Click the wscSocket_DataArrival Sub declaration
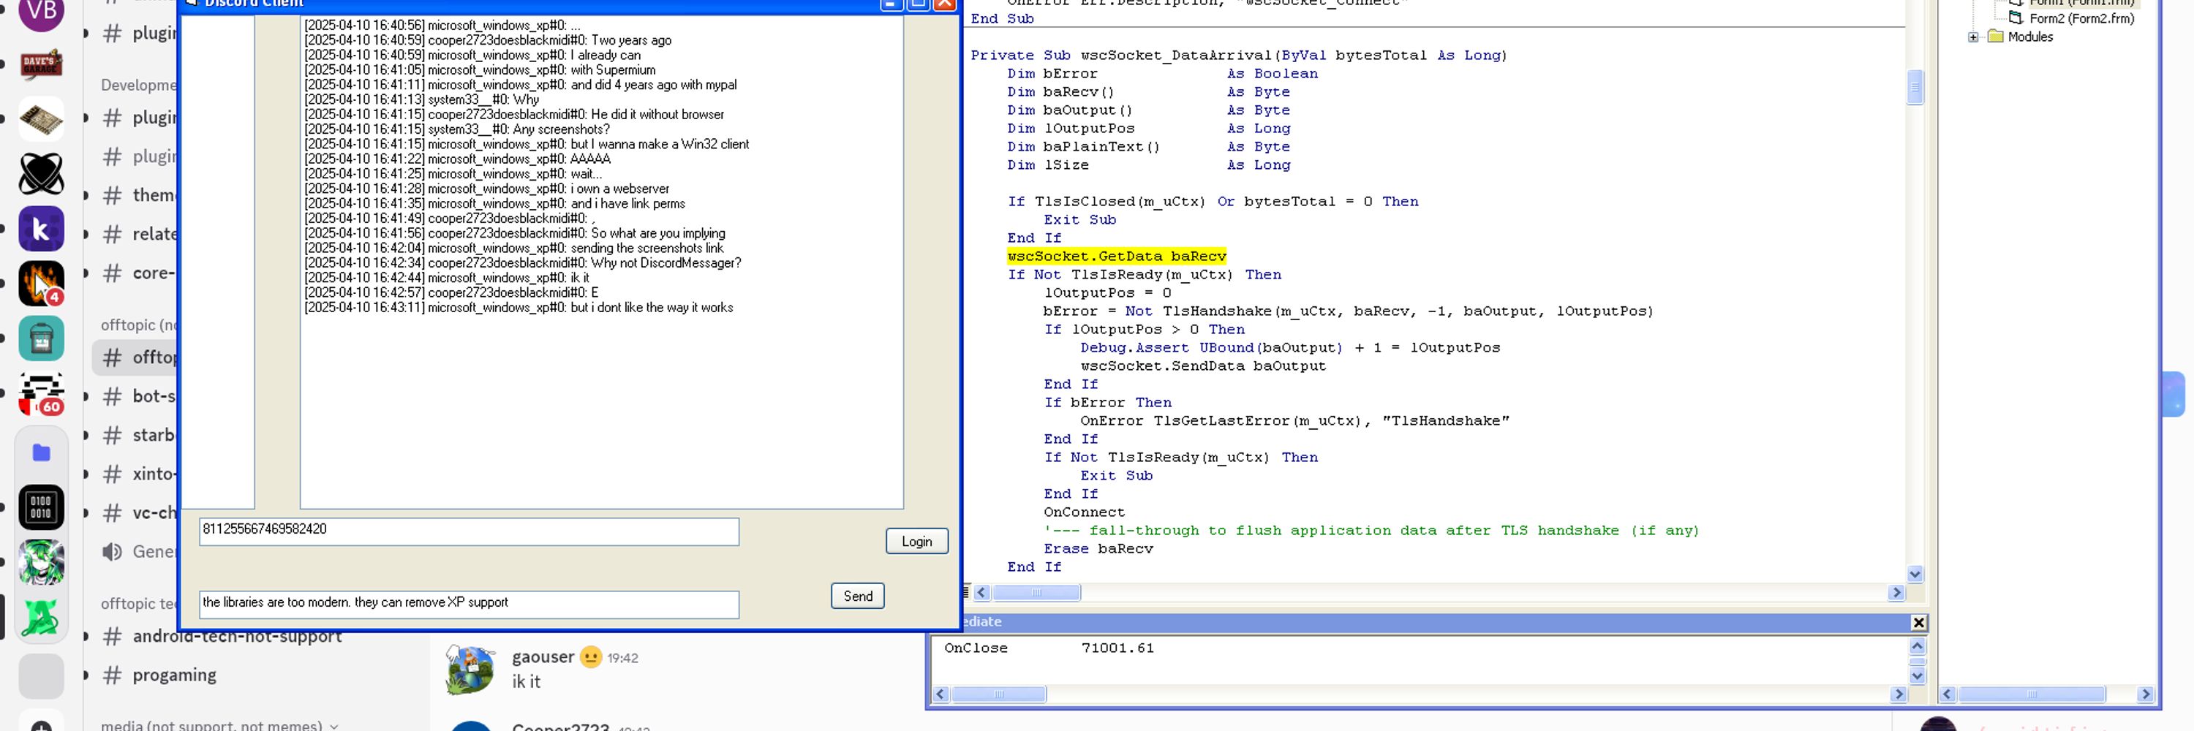Image resolution: width=2194 pixels, height=731 pixels. pos(1239,56)
